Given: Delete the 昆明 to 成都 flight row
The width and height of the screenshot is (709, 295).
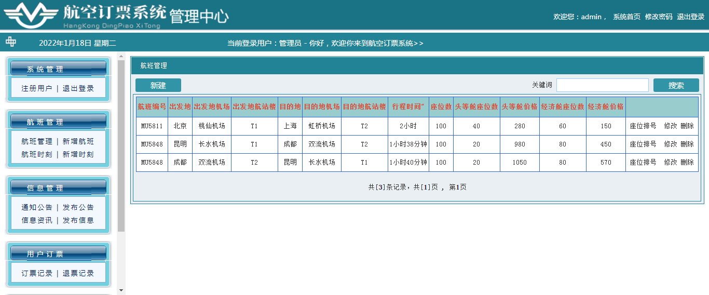Looking at the screenshot, I should 687,144.
